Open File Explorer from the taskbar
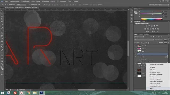Image resolution: width=170 pixels, height=95 pixels. [x=35, y=93]
